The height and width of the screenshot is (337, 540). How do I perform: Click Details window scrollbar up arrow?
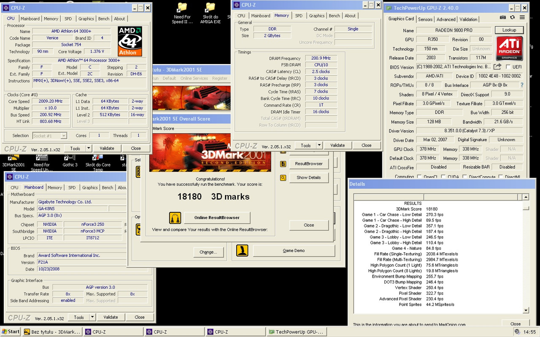[x=526, y=197]
